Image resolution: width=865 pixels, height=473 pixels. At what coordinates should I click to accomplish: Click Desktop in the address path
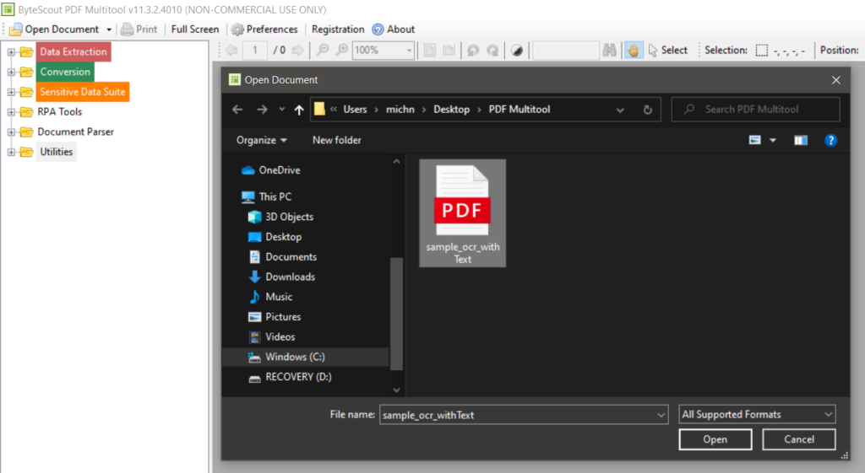pyautogui.click(x=451, y=109)
